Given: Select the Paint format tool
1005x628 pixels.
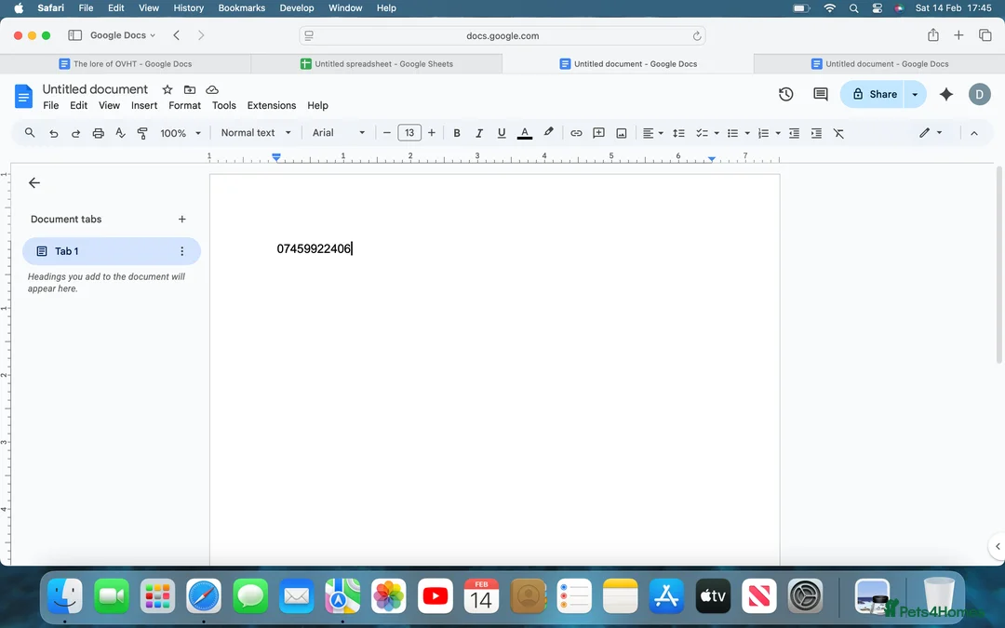Looking at the screenshot, I should (x=142, y=133).
